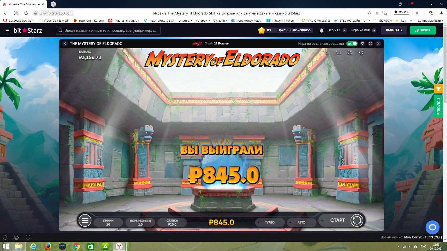This screenshot has width=447, height=251.
Task: Launch Firefox from the taskbar
Action: [48, 246]
